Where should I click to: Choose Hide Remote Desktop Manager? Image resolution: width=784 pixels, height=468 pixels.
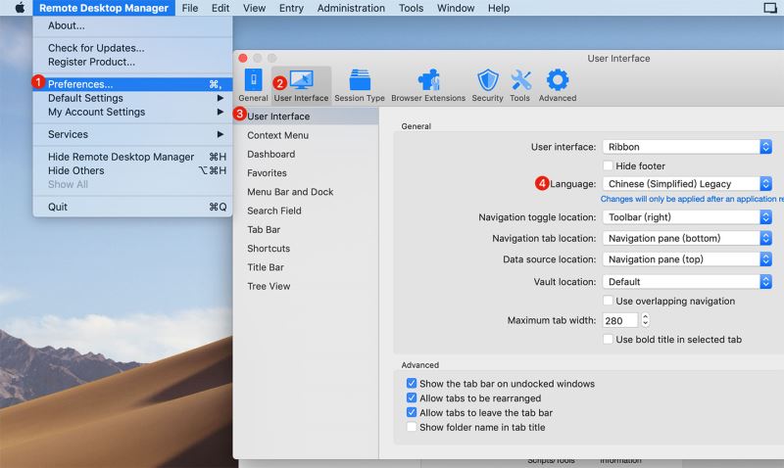click(132, 157)
